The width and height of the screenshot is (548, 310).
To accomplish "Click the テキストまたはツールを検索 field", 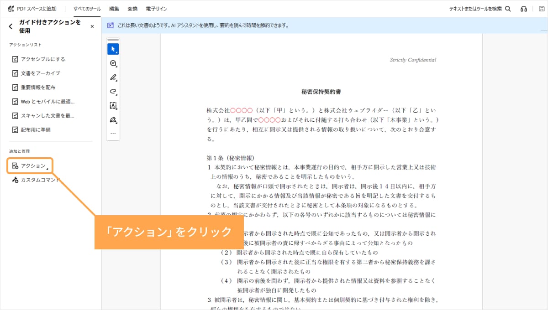I will pos(475,9).
